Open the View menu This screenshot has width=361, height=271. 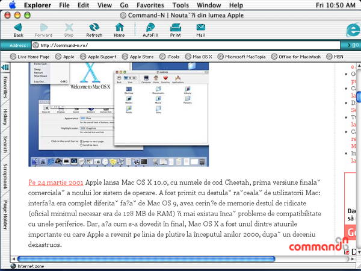pos(105,5)
